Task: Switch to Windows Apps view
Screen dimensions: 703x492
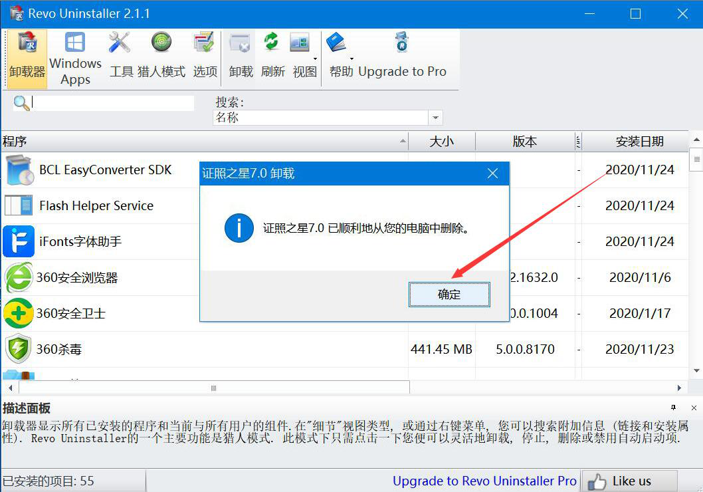Action: pos(75,59)
